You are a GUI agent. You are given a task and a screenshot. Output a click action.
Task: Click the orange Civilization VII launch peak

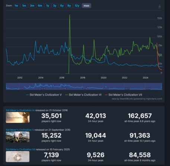click(157, 43)
